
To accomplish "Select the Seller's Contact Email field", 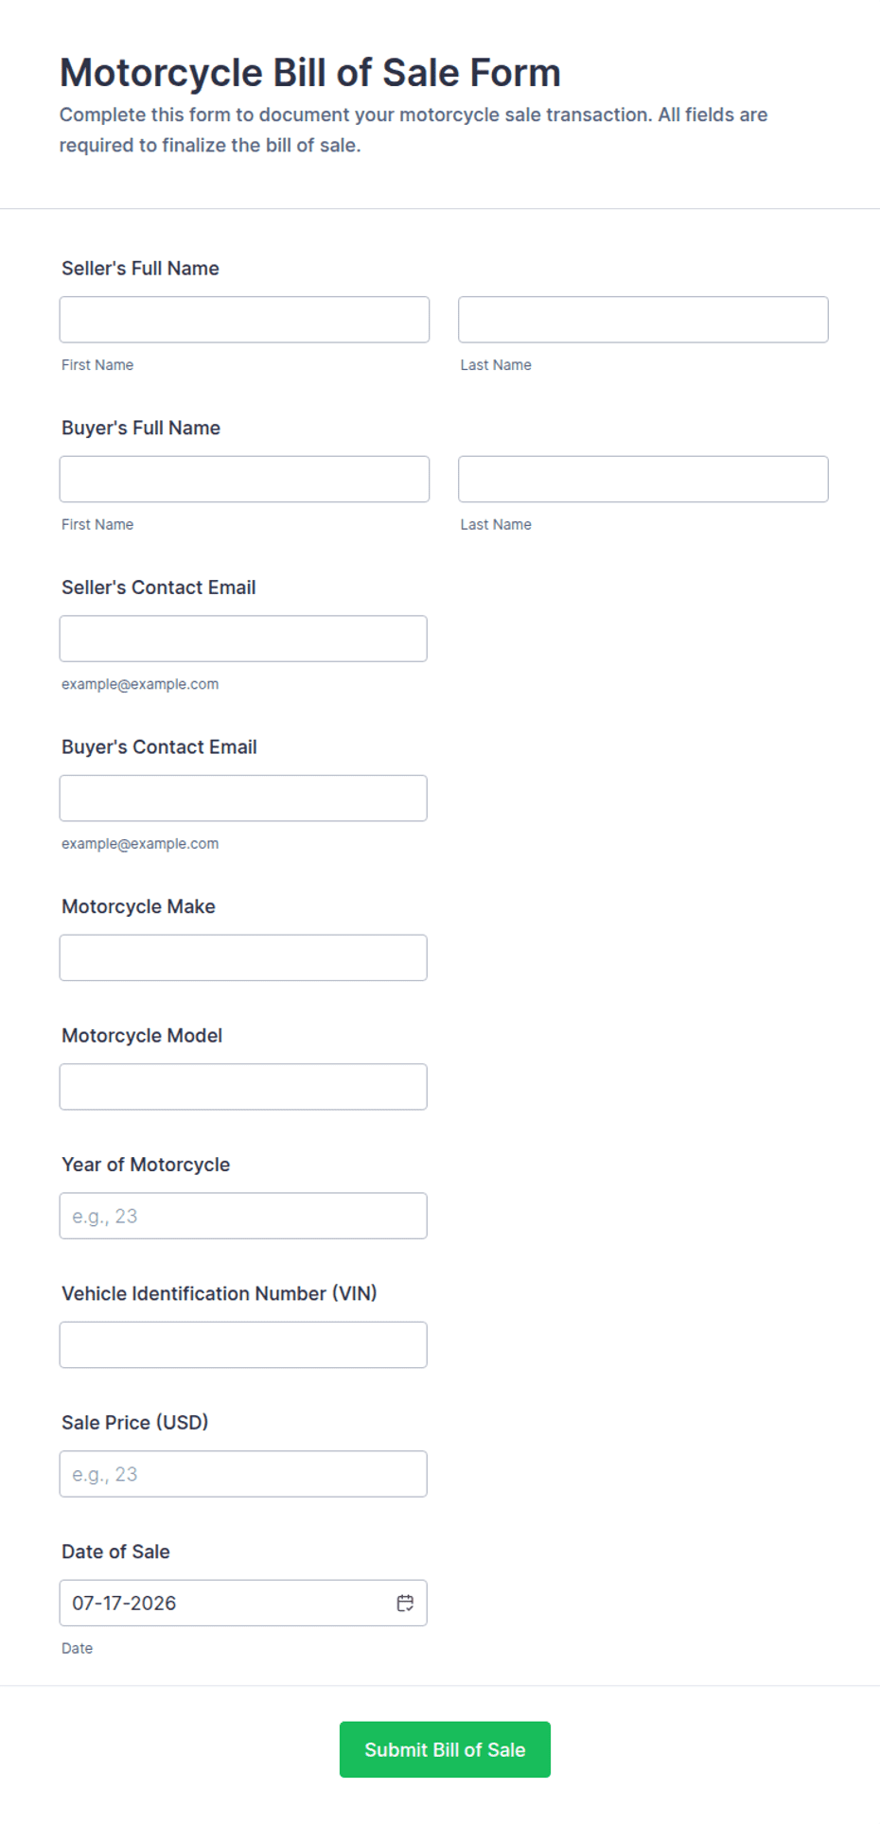I will tap(243, 639).
